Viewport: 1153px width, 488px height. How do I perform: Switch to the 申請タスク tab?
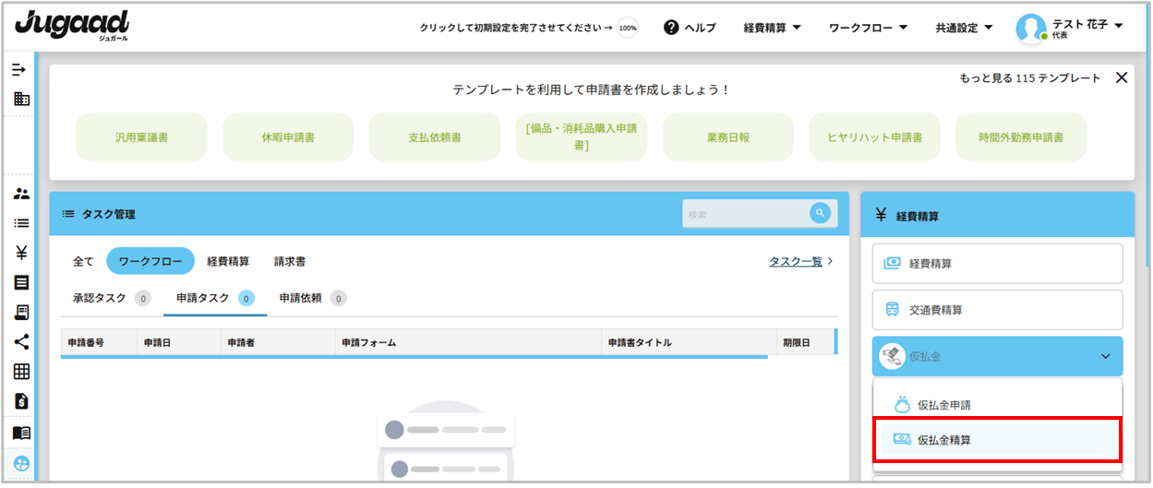214,298
